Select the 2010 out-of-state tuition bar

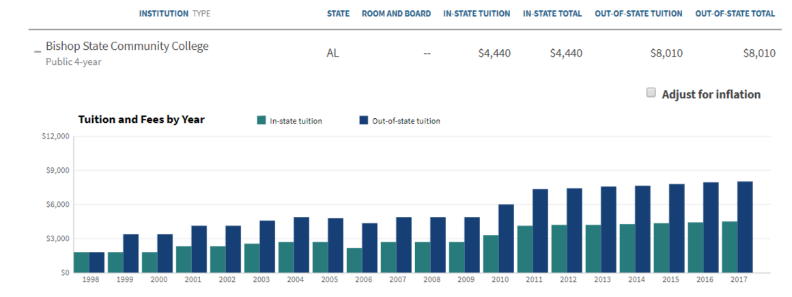coord(506,238)
